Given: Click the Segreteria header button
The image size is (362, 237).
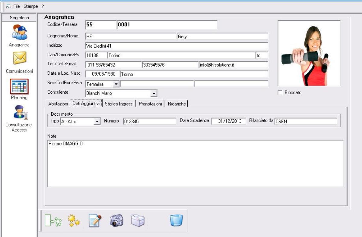Looking at the screenshot, I should click(19, 18).
